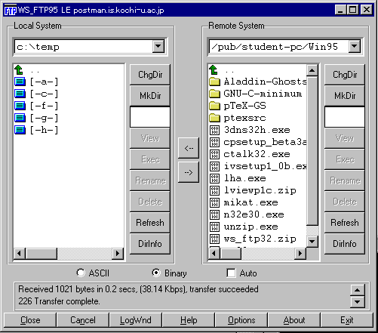Click the local list horizontal scrollbar thumb
Screen dimensions: 378x333
[x=41, y=253]
